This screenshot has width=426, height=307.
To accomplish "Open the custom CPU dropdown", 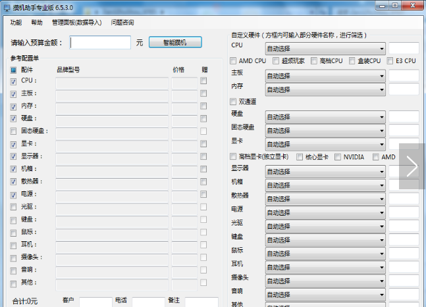I will [325, 49].
